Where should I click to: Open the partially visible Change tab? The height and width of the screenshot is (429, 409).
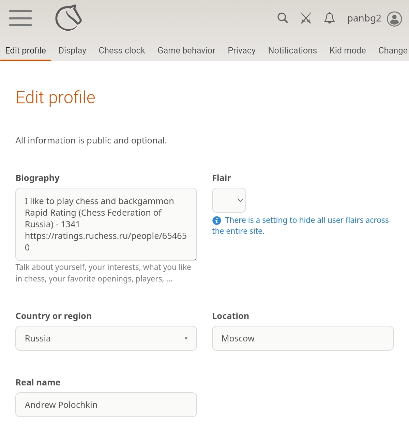tap(393, 50)
